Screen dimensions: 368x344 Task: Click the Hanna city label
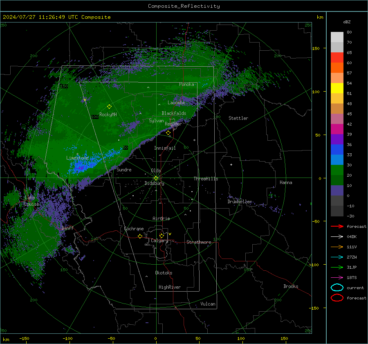point(286,182)
